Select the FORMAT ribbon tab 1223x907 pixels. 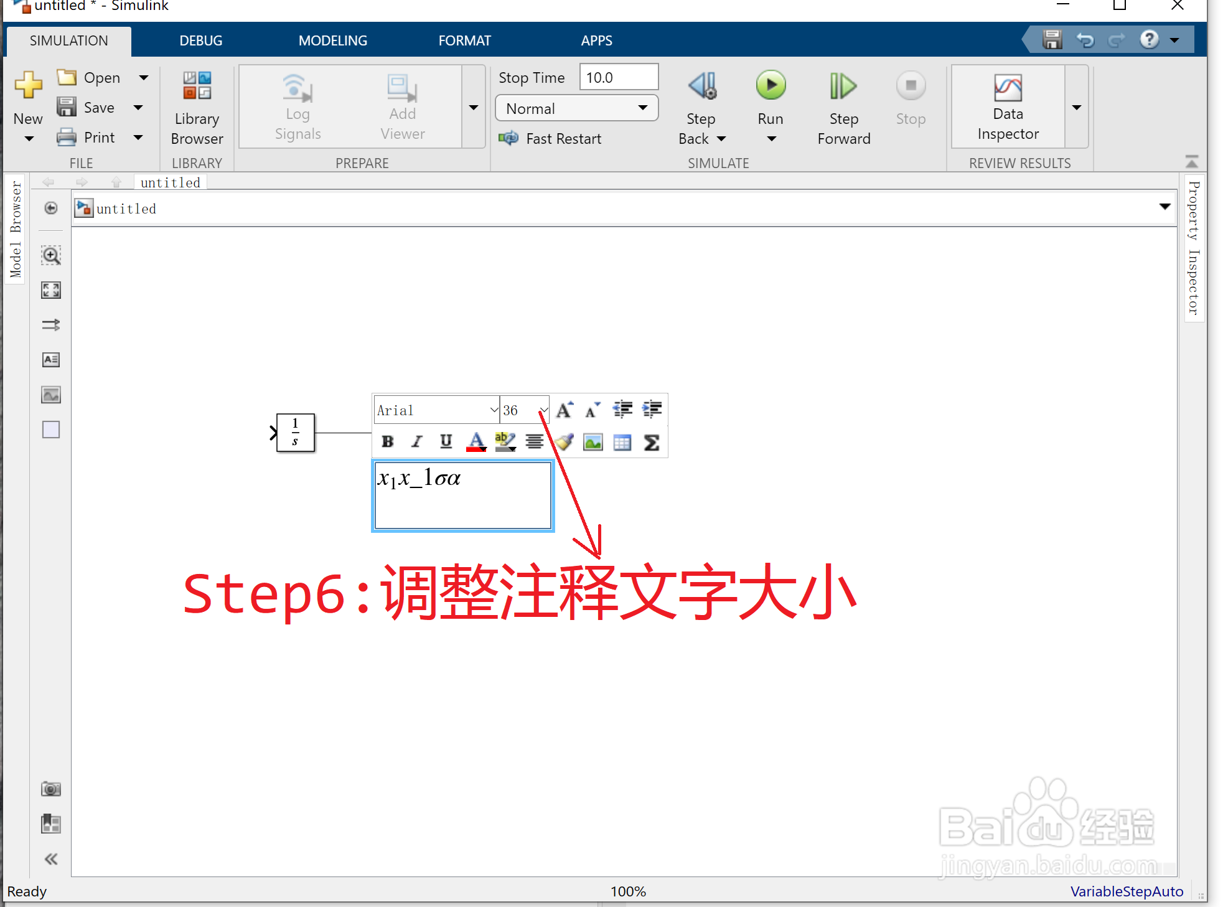coord(464,40)
